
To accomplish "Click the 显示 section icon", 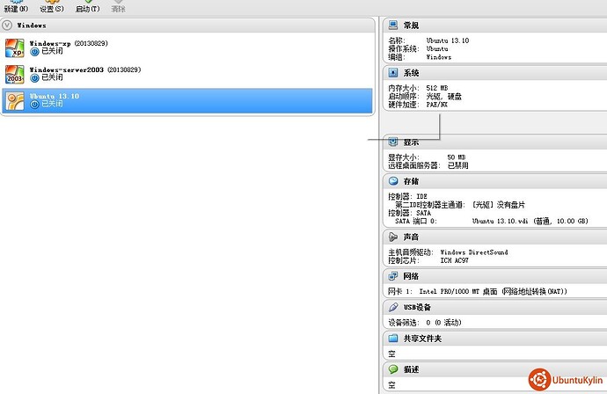I will [393, 142].
